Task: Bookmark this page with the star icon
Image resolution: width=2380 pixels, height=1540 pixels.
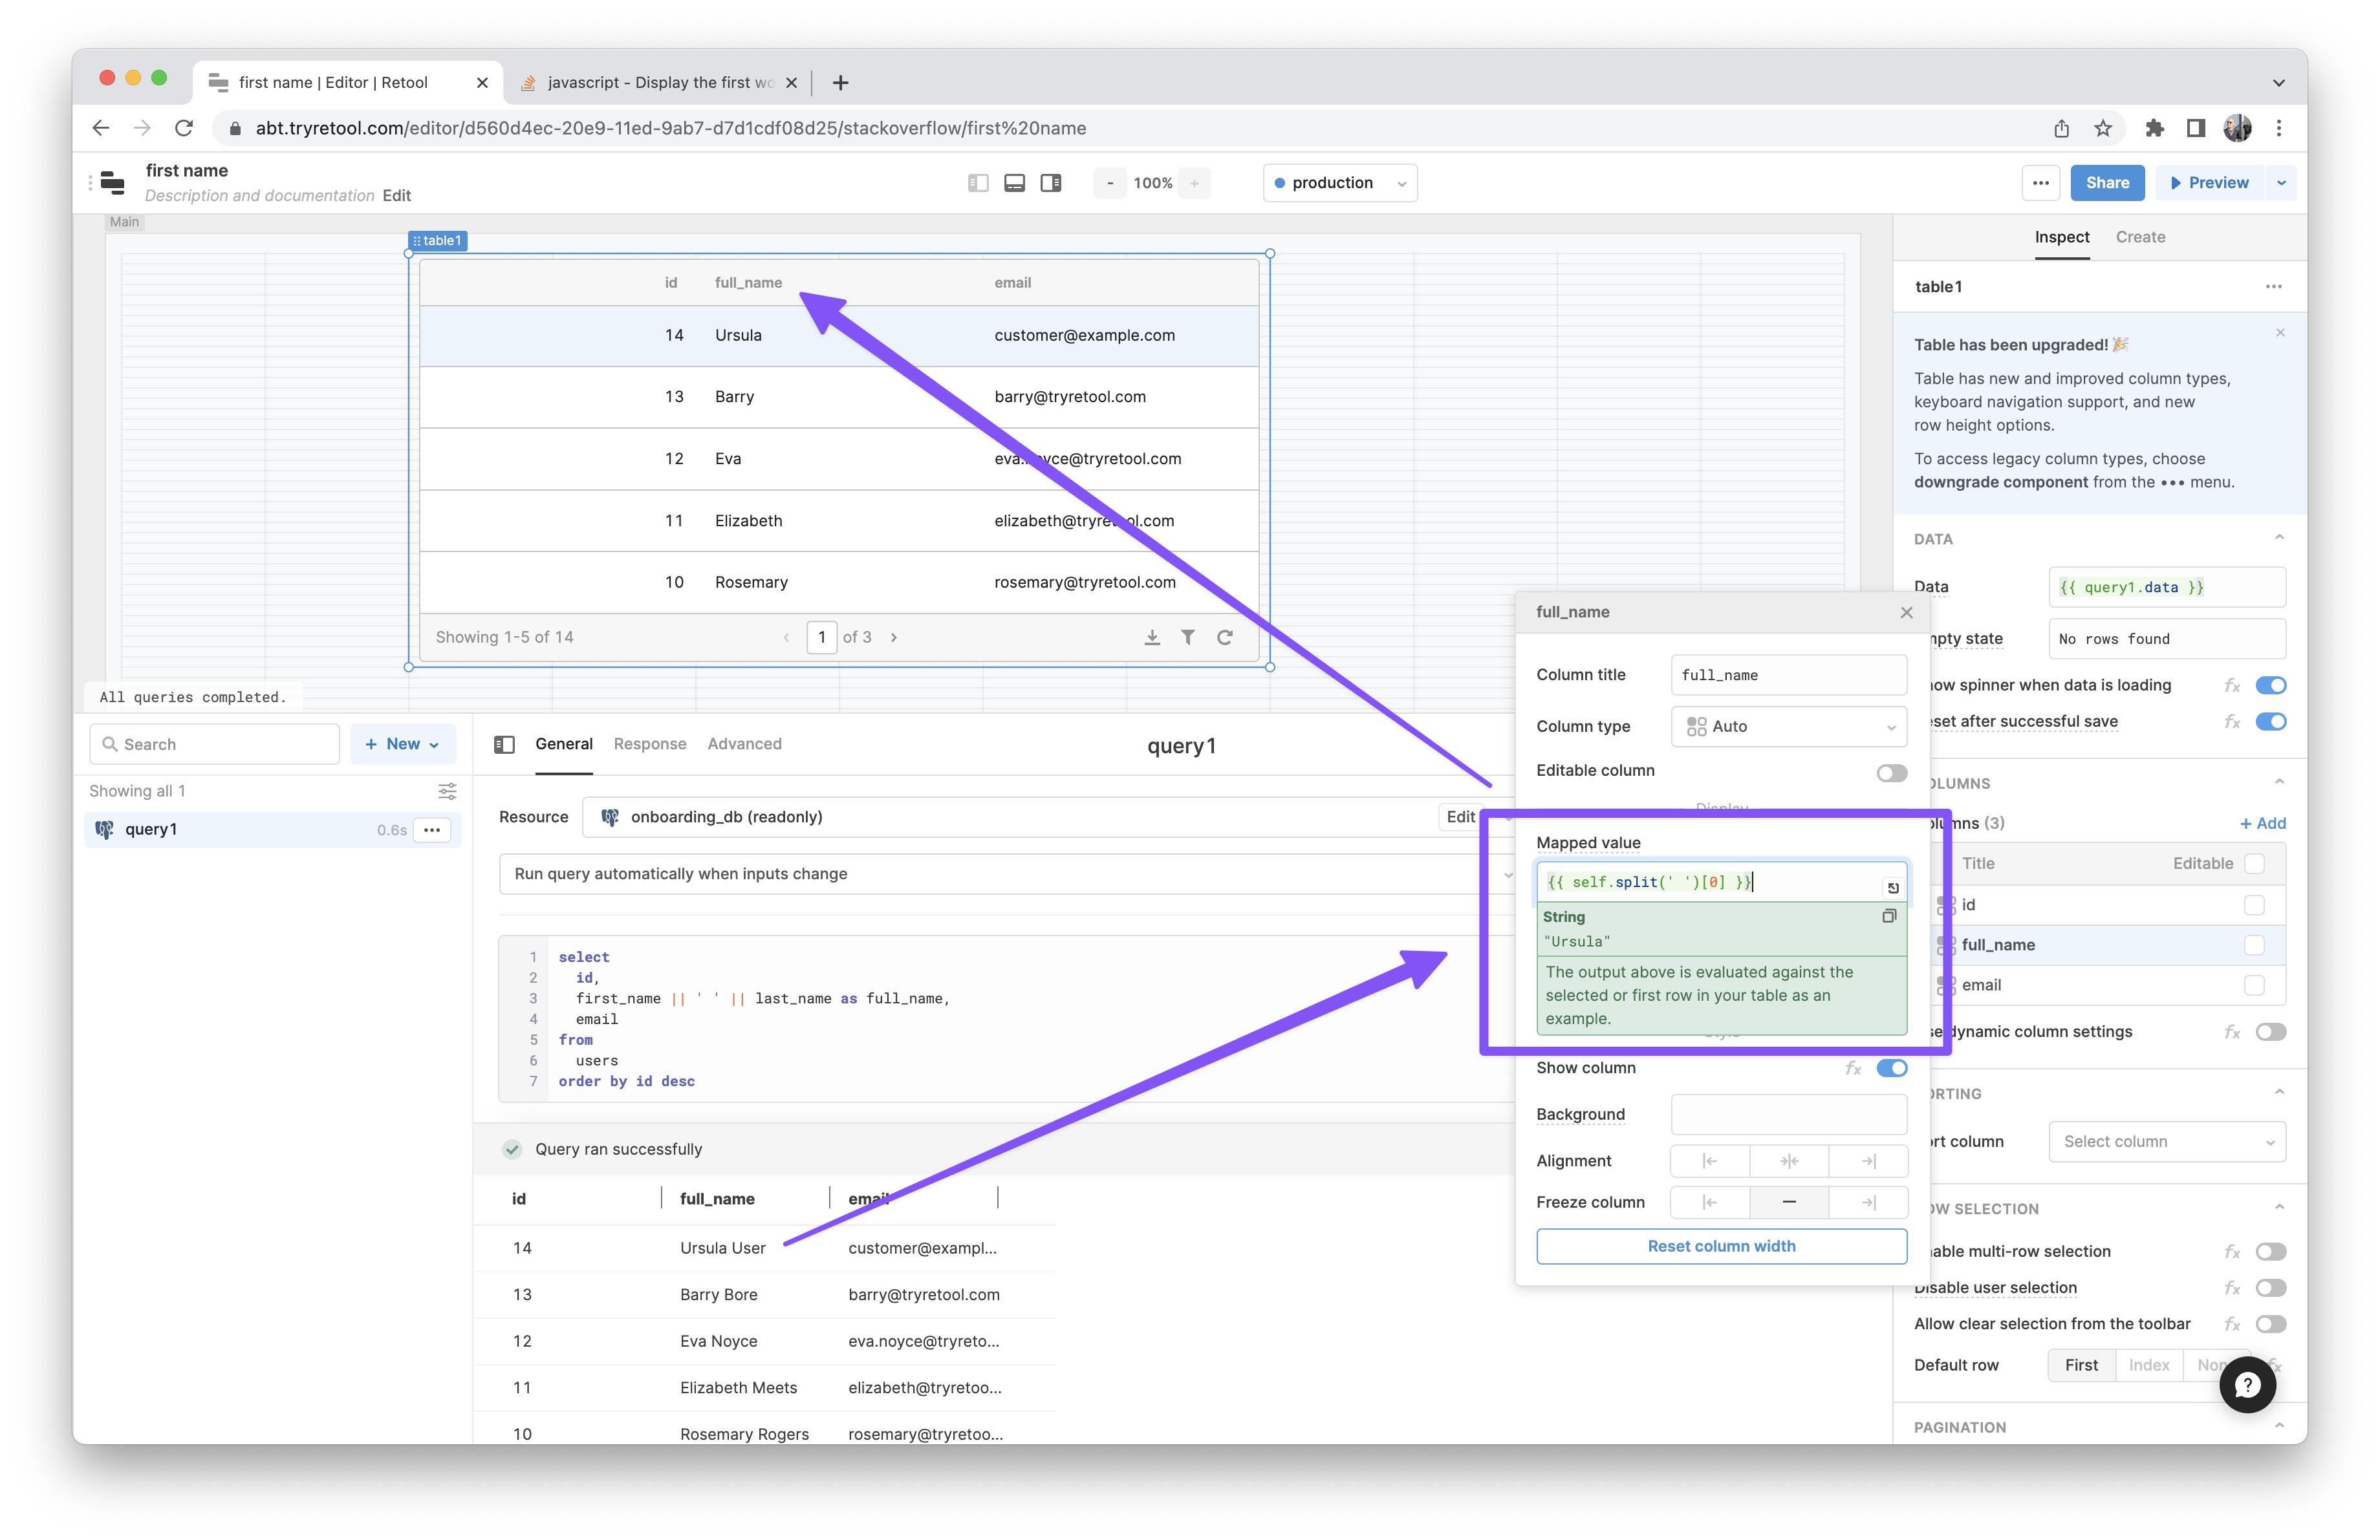Action: click(x=2103, y=128)
